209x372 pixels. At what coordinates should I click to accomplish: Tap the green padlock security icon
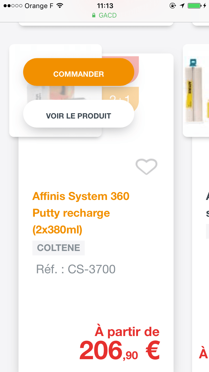[x=94, y=15]
